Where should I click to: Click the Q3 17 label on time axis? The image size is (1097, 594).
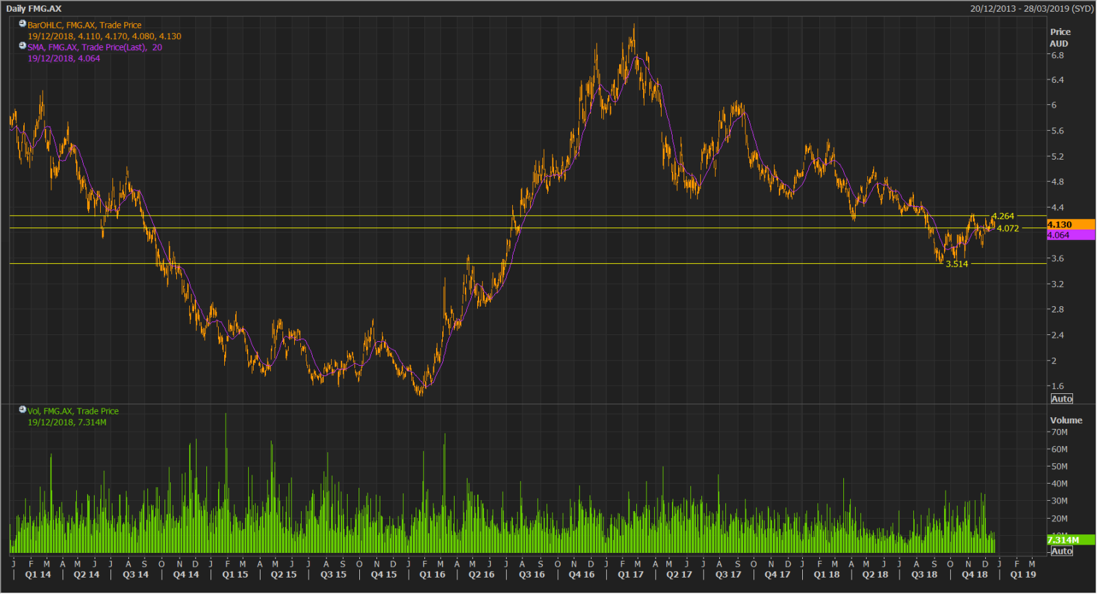pos(728,575)
